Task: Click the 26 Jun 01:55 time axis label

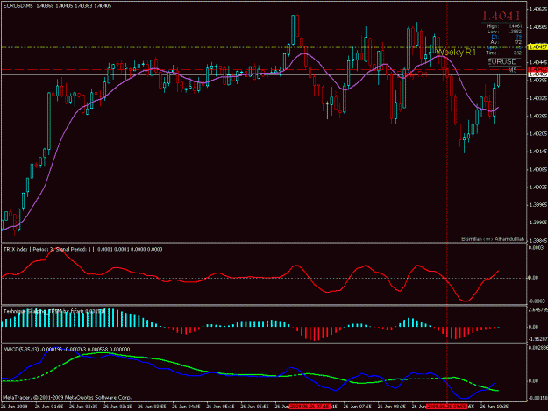Action: [x=49, y=407]
